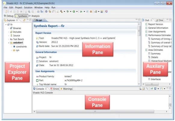Screen dimensions: 175x121
Task: Maximize the Console pane
Action: coord(170,88)
